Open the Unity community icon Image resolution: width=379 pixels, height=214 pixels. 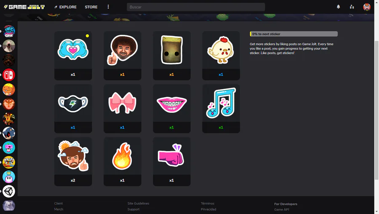click(9, 191)
